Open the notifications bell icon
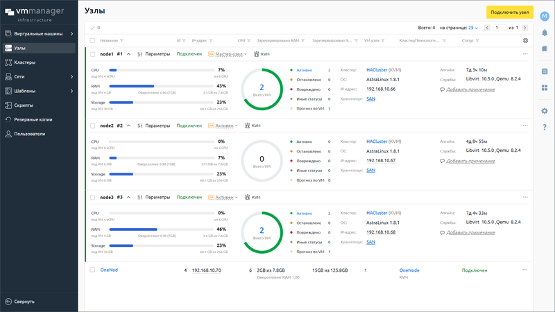Viewport: 555px width, 312px height. click(x=545, y=33)
